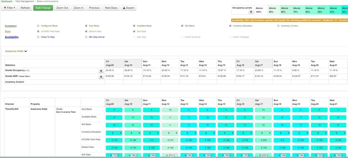Toggle the GCWiM Yield Rate checkbox
348x158 pixels.
click(38, 32)
